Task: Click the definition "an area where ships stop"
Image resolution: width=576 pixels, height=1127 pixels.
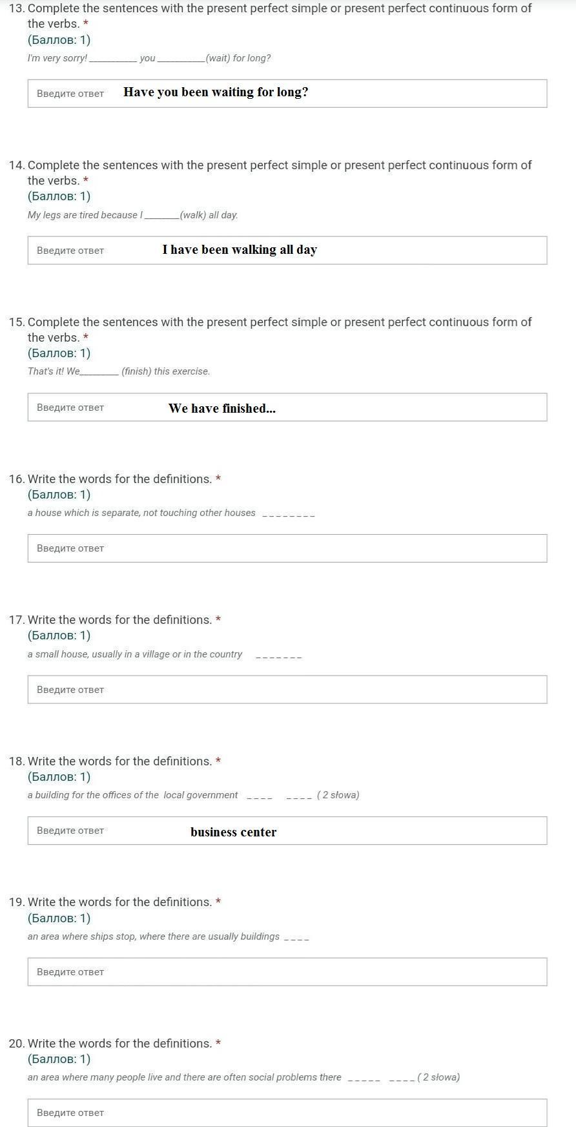Action: (x=153, y=936)
